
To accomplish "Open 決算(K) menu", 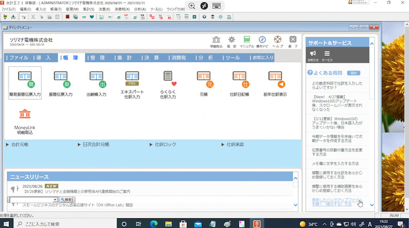I will pos(104,9).
